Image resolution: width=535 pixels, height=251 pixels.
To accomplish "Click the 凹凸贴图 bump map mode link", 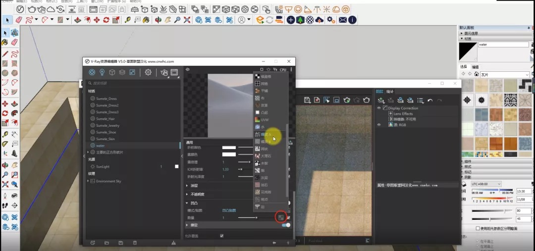I will [229, 210].
